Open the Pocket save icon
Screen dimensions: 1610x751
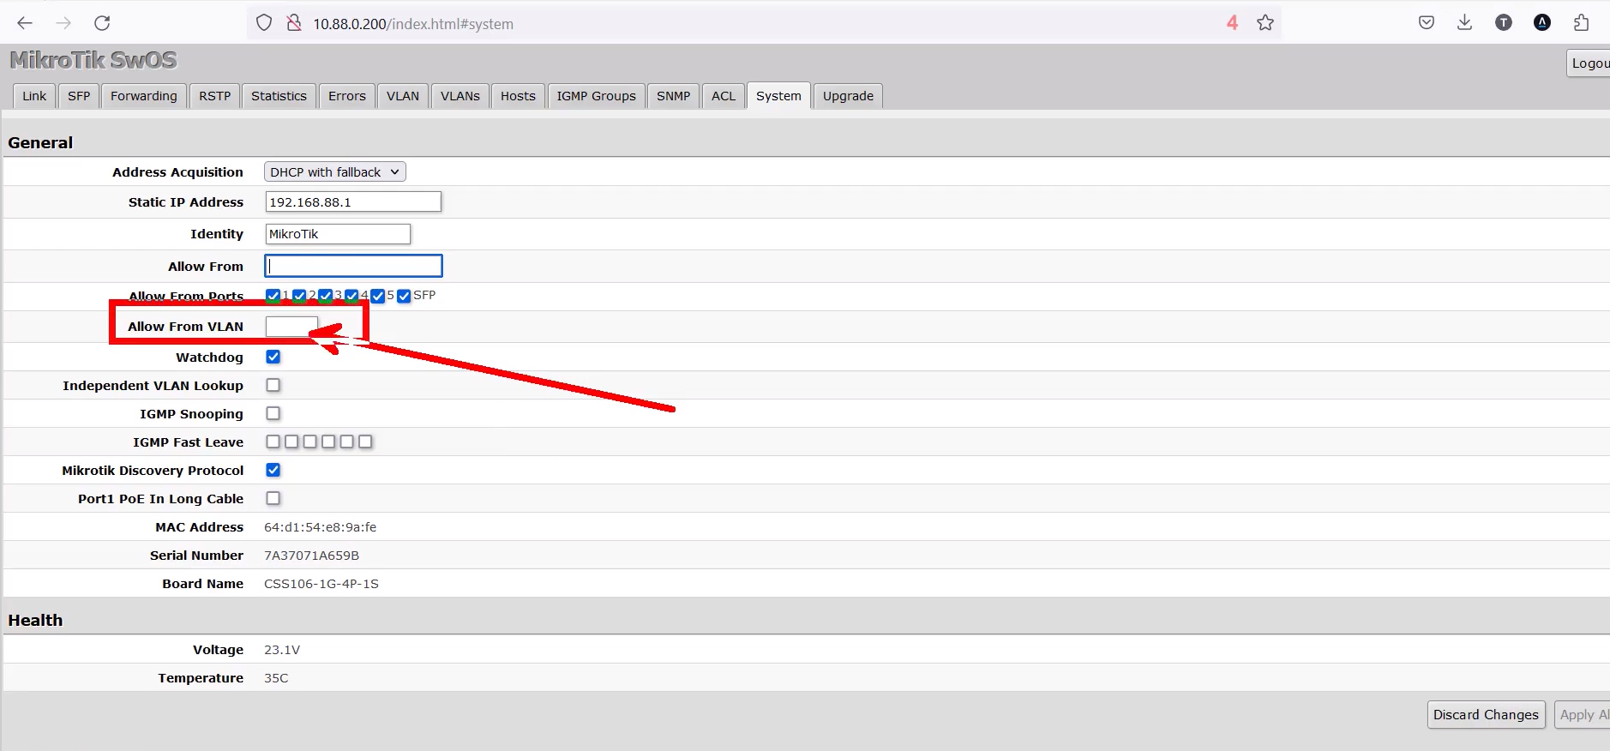pyautogui.click(x=1427, y=23)
